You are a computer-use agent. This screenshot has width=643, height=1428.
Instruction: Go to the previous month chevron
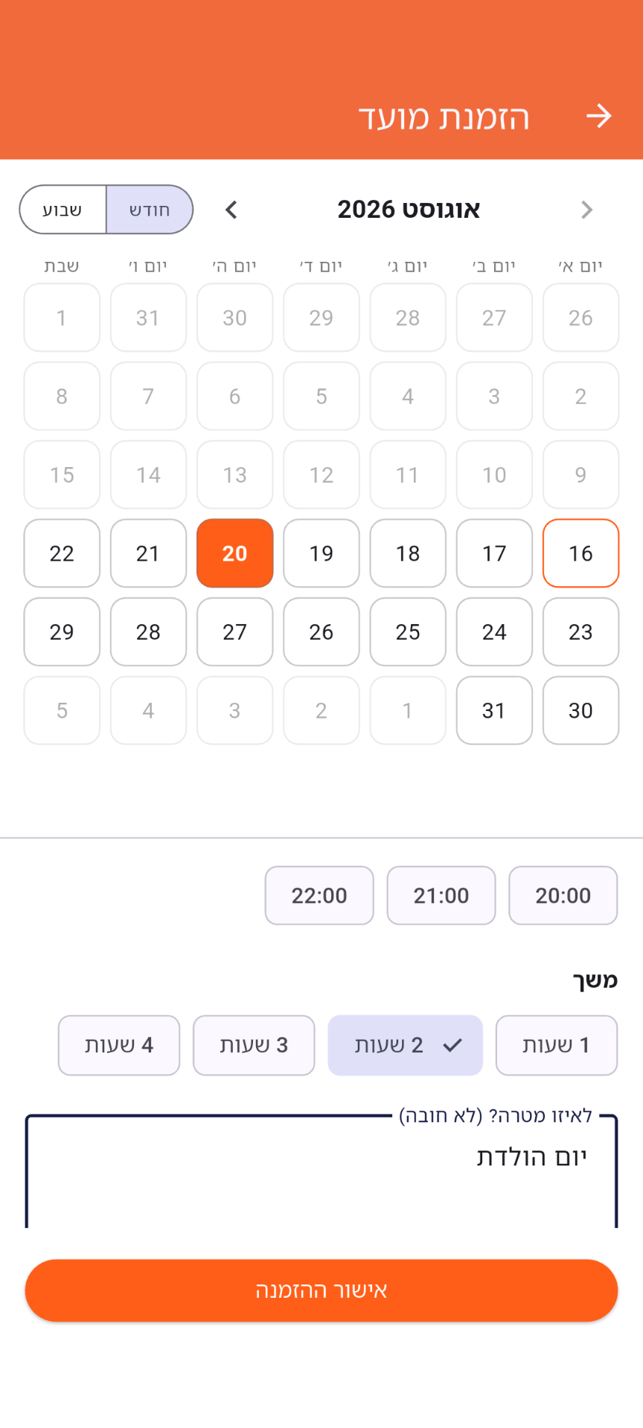tap(587, 210)
